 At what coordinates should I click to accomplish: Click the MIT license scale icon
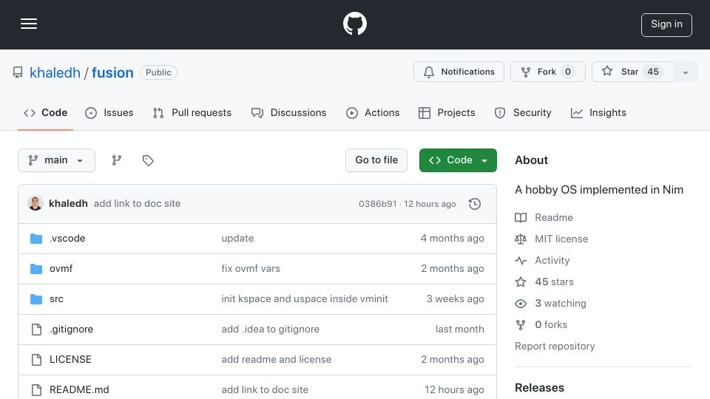pos(521,239)
